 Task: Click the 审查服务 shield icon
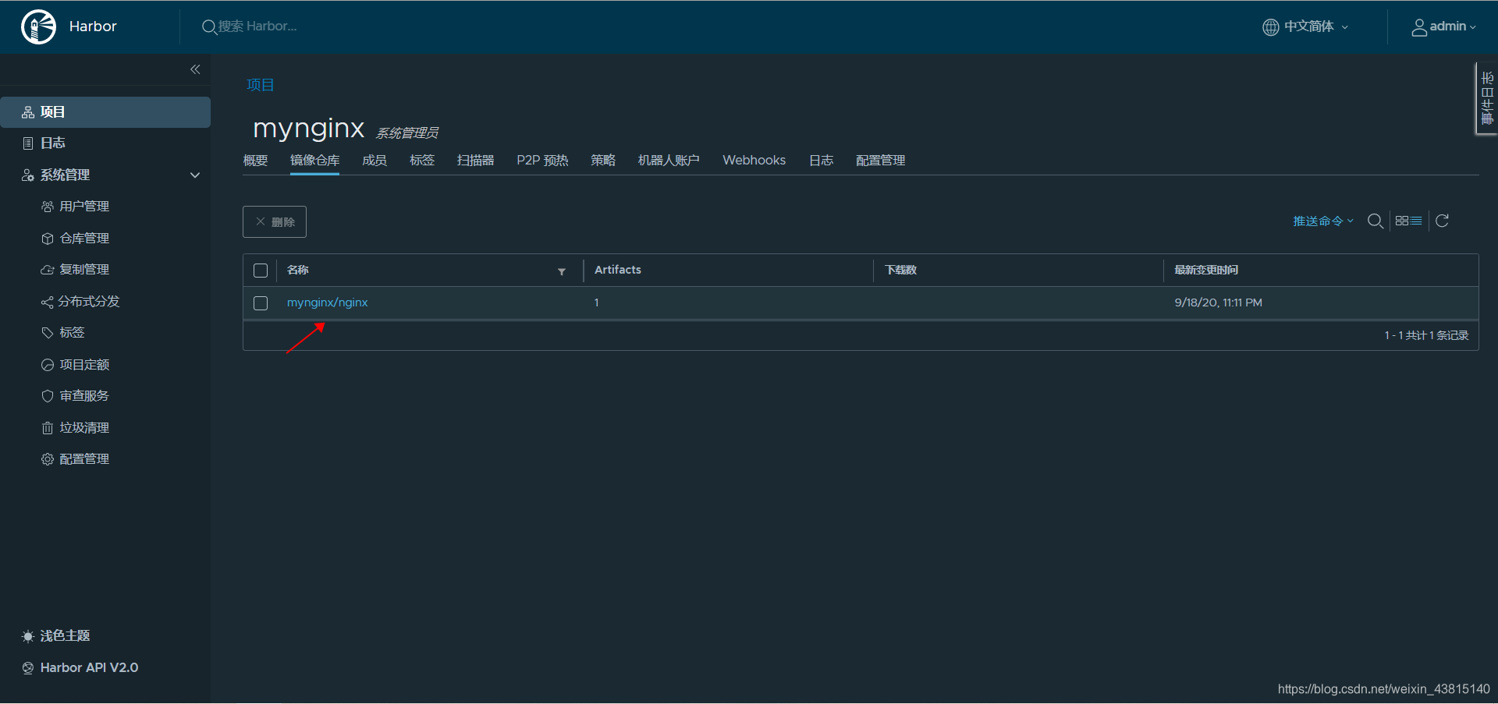coord(48,396)
